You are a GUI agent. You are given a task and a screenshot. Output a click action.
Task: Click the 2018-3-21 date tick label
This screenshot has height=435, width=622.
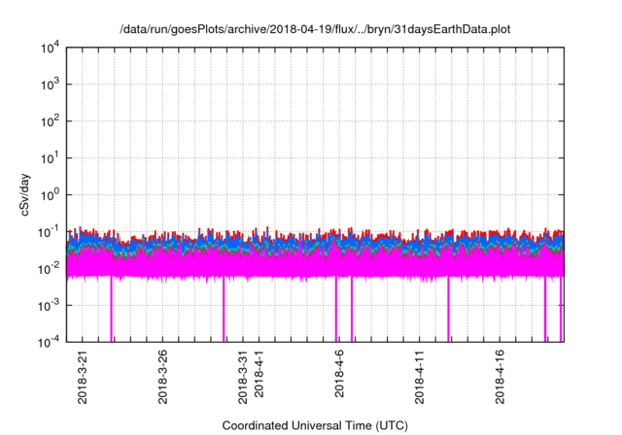[x=82, y=377]
